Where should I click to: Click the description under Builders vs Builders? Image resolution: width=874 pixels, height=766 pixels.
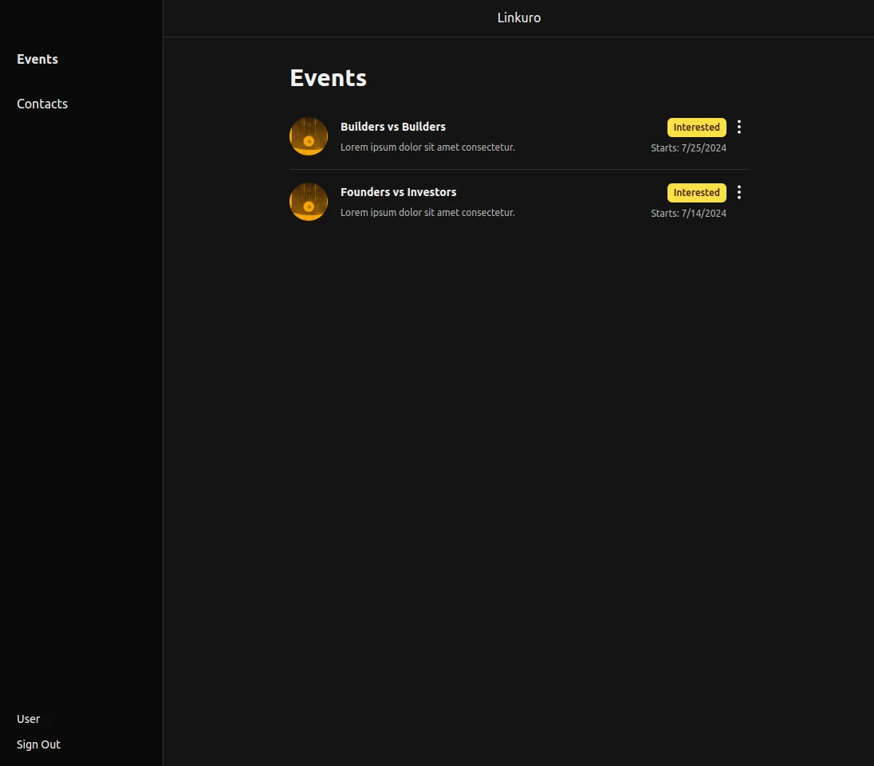(427, 147)
